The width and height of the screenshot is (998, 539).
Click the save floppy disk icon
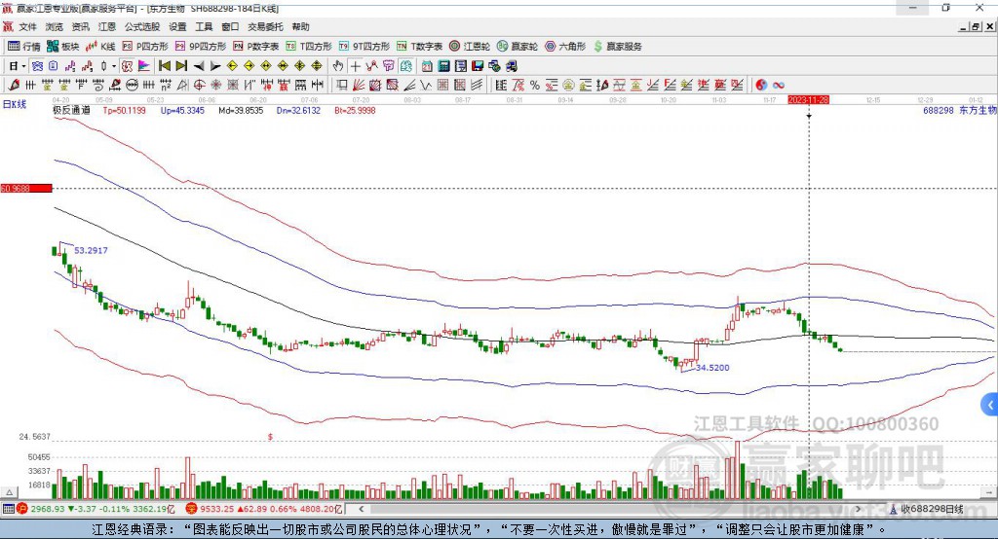point(478,66)
